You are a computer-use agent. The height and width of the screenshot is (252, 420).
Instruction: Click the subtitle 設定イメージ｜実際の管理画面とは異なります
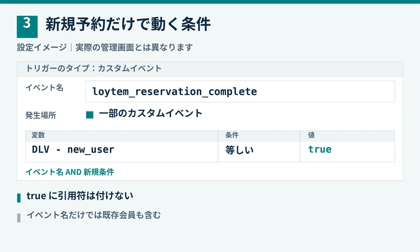[105, 47]
